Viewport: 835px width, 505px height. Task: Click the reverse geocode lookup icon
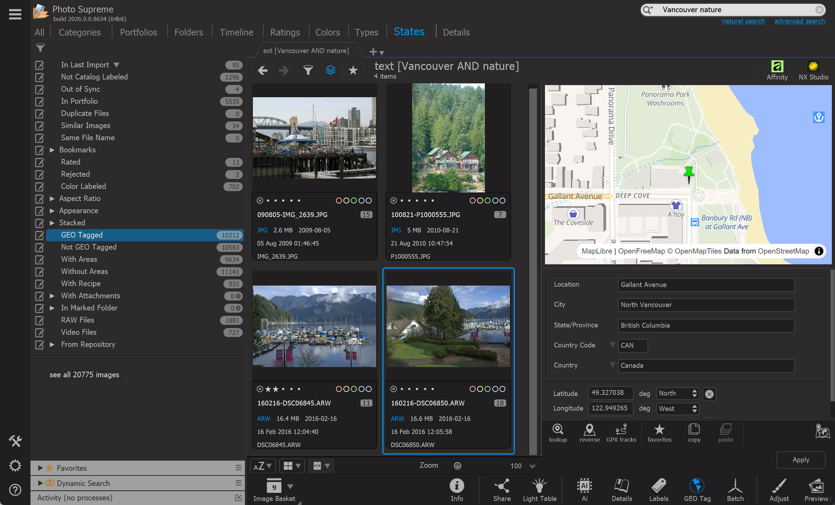click(x=590, y=433)
